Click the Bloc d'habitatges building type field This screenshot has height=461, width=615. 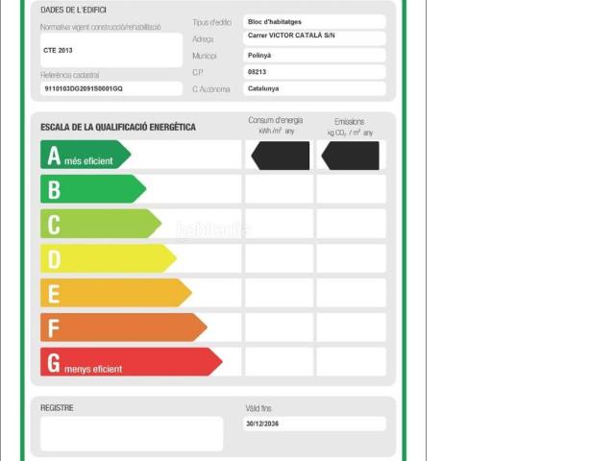(x=314, y=21)
